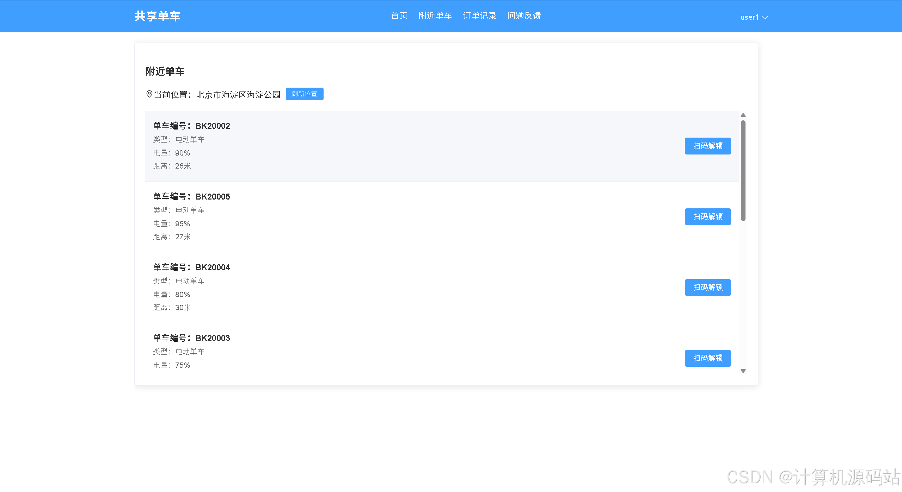Screen dimensions: 902x492
Task: Select the BK20002 bike list row
Action: pyautogui.click(x=405, y=146)
